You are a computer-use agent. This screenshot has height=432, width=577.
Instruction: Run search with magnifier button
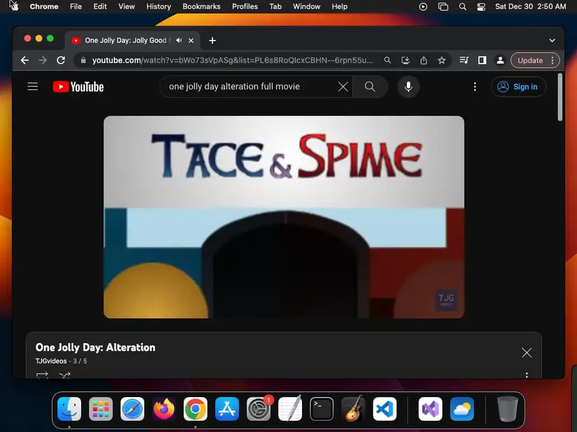click(370, 87)
